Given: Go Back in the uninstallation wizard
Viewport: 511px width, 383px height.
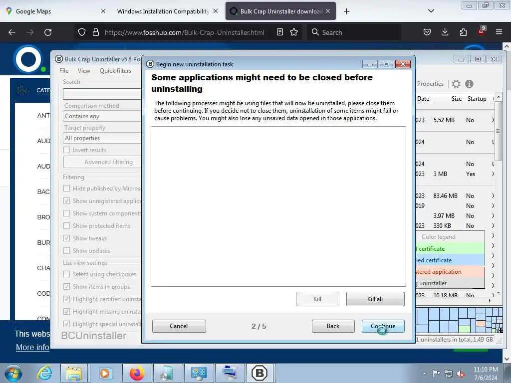Looking at the screenshot, I should click(333, 326).
